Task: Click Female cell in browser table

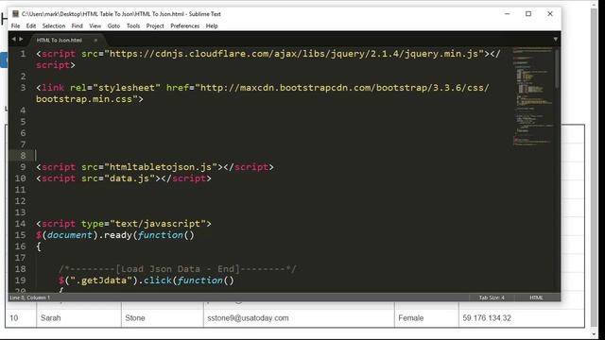Action: point(411,318)
